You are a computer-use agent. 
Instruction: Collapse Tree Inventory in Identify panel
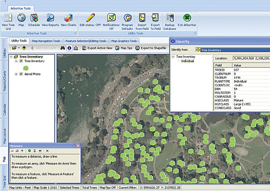tap(173, 57)
